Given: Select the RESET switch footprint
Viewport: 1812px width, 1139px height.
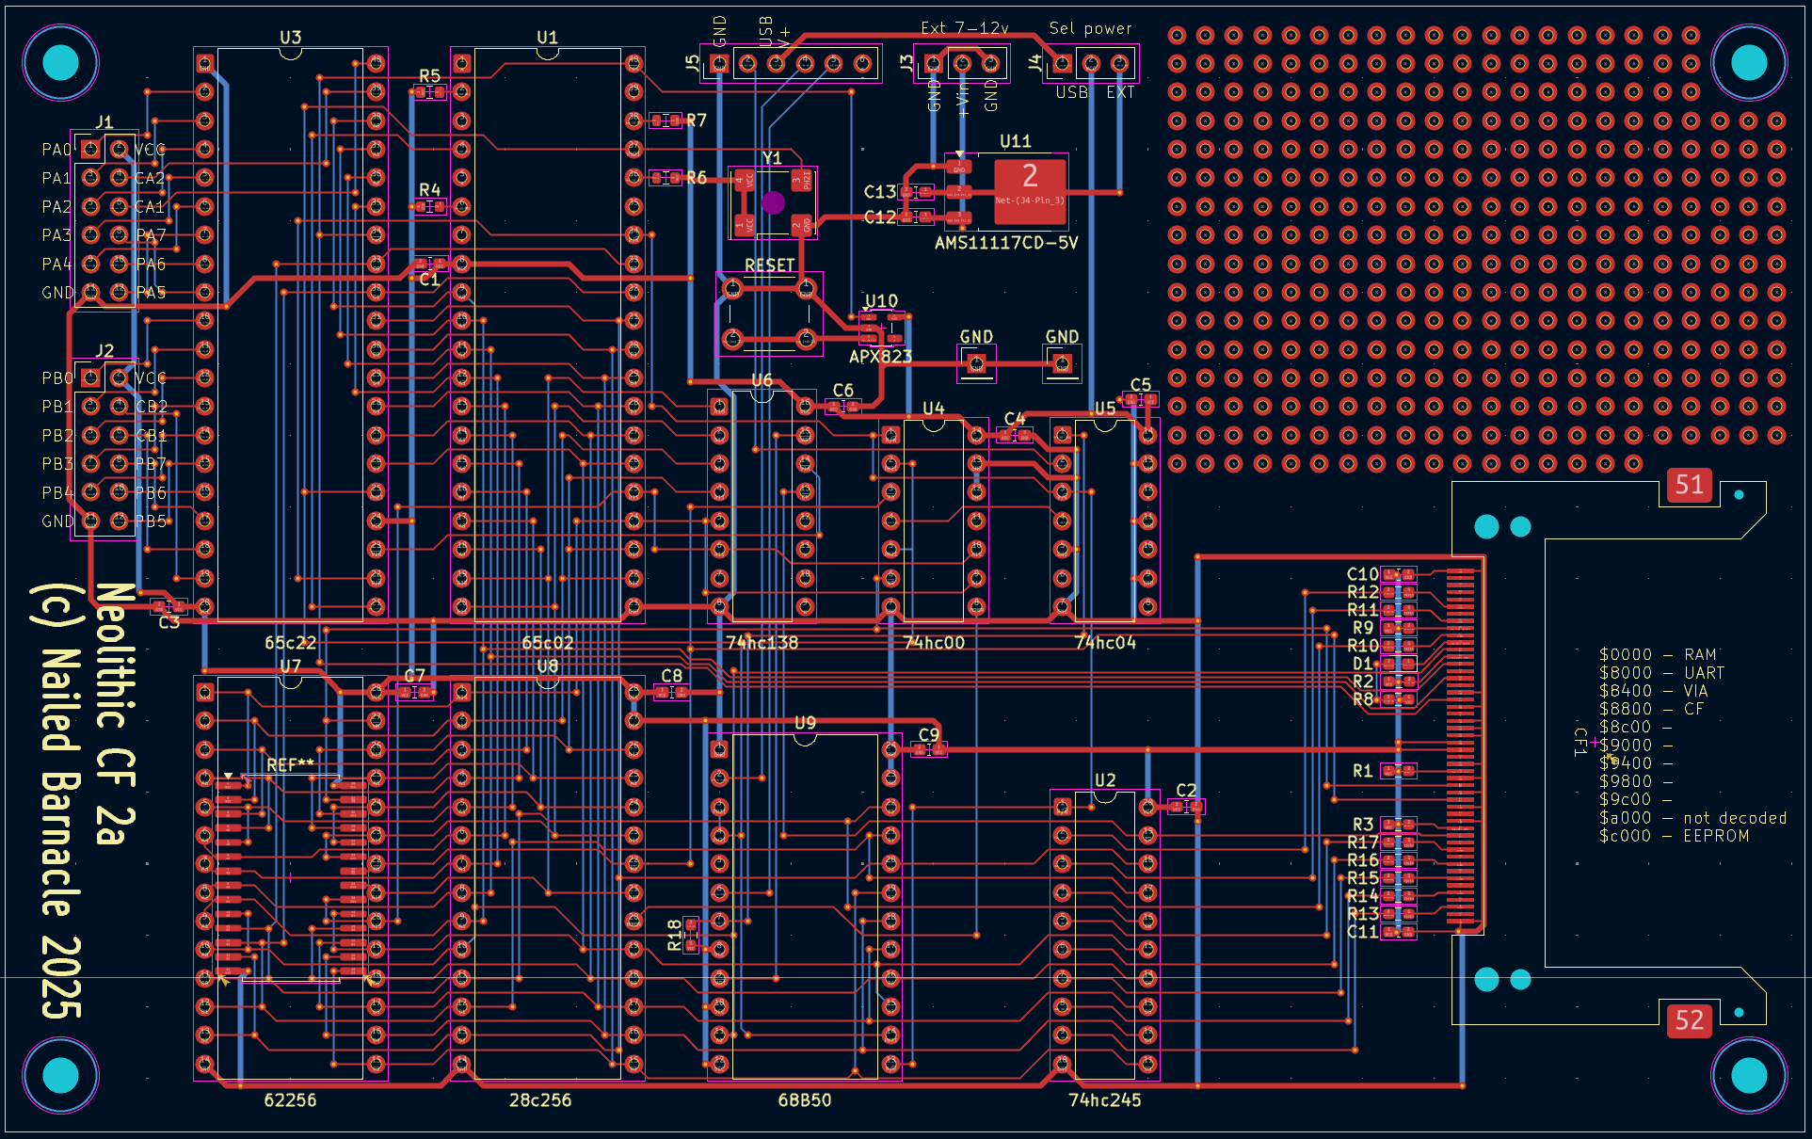Looking at the screenshot, I should tap(769, 313).
